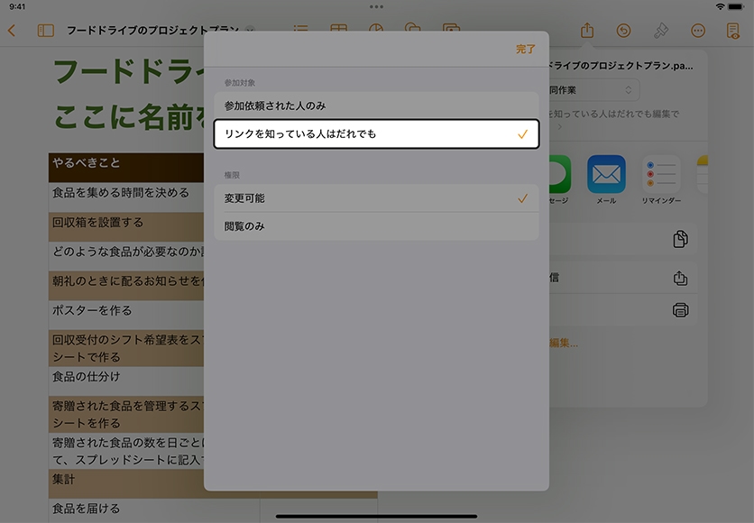Expand document title dropdown chevron
Screen dimensions: 754x523
pyautogui.click(x=250, y=31)
